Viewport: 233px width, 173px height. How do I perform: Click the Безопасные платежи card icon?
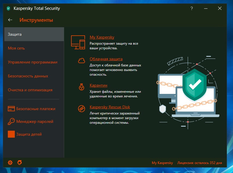[11, 109]
